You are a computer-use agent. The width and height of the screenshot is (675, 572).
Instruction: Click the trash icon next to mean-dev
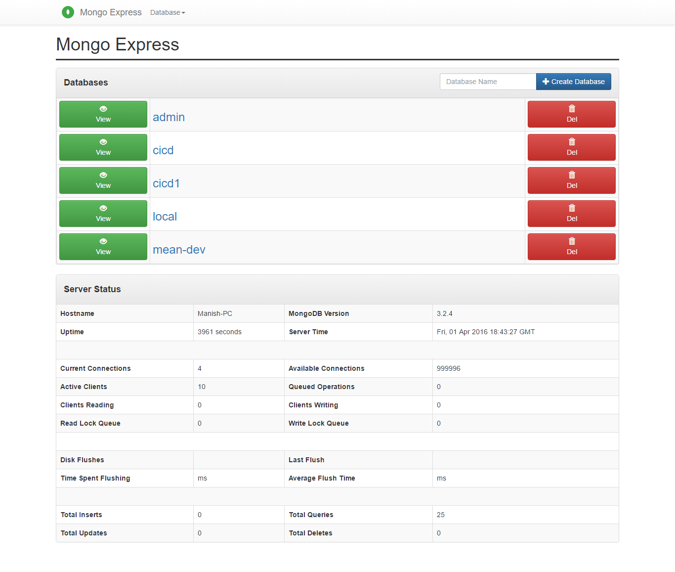571,241
